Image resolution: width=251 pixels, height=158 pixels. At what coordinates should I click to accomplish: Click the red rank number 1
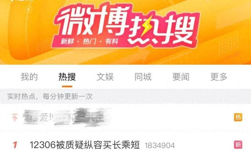point(15,145)
